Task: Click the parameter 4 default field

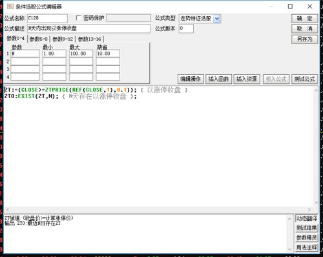Action: click(108, 77)
